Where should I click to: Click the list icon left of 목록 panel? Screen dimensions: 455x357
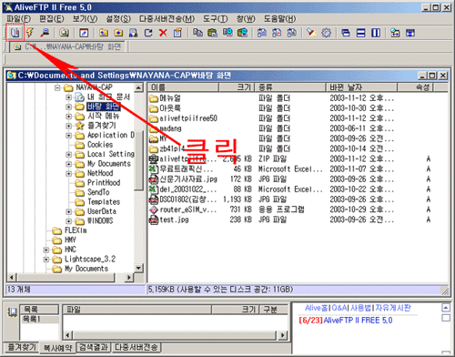pos(12,312)
